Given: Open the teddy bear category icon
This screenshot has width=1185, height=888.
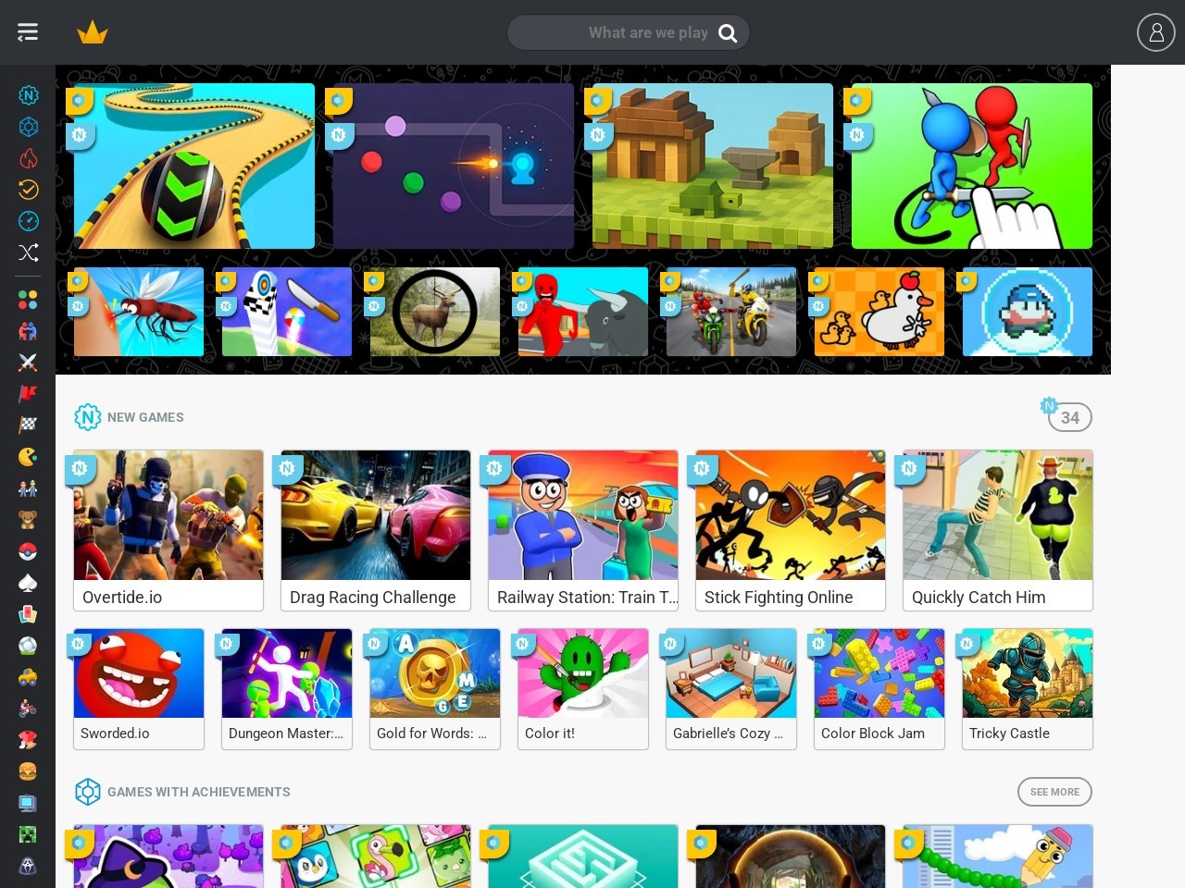Looking at the screenshot, I should [x=28, y=520].
